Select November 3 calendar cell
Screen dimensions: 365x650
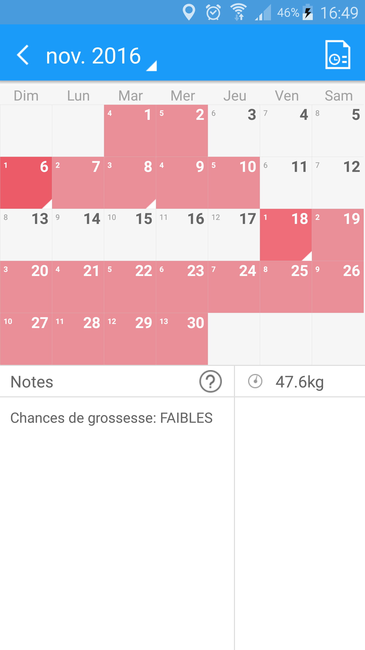click(x=234, y=131)
